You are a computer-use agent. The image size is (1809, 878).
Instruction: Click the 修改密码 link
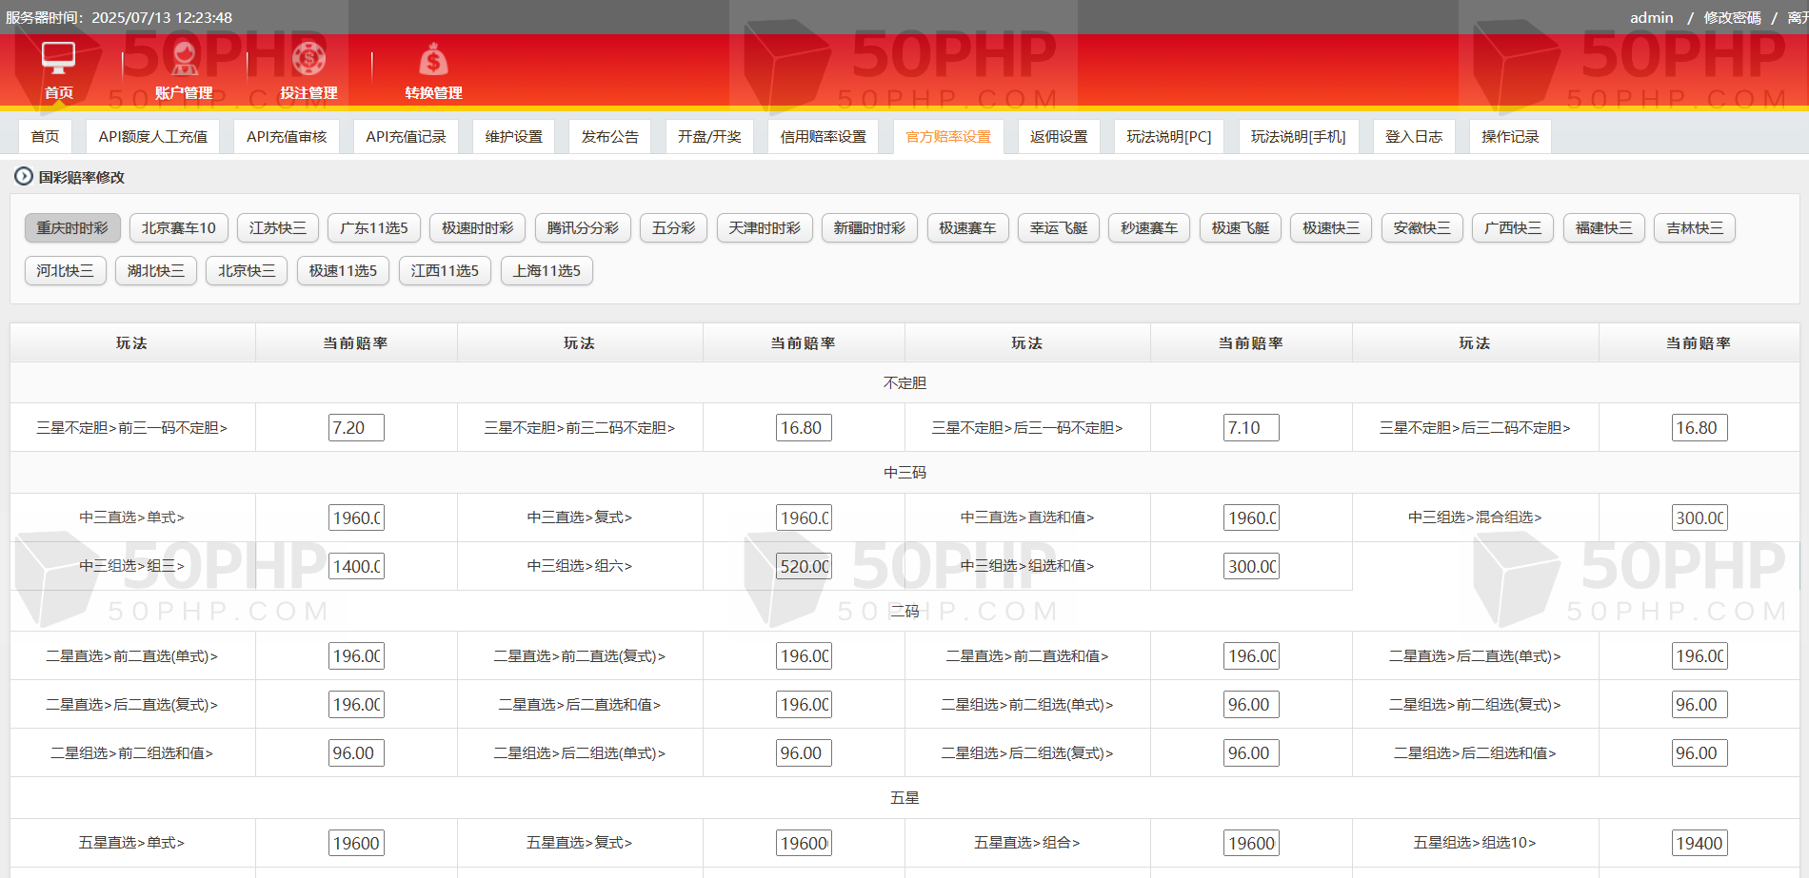[x=1732, y=18]
